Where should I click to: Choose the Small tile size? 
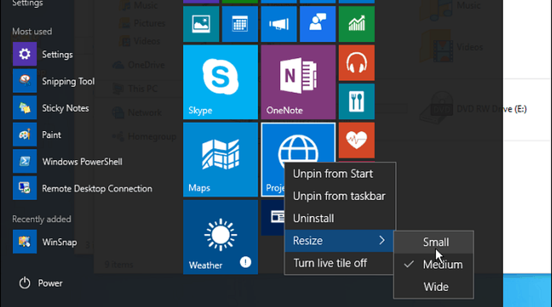[x=436, y=242]
